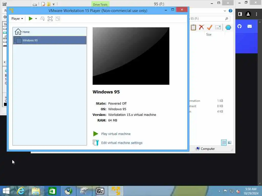
Task: Click the Windows Start button
Action: 6,191
